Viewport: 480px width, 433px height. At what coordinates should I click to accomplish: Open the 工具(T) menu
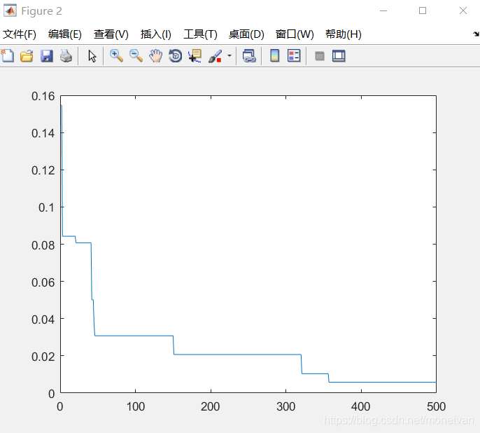201,34
